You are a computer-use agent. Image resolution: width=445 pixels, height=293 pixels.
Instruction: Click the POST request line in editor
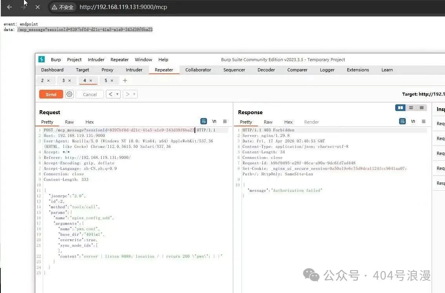[129, 130]
